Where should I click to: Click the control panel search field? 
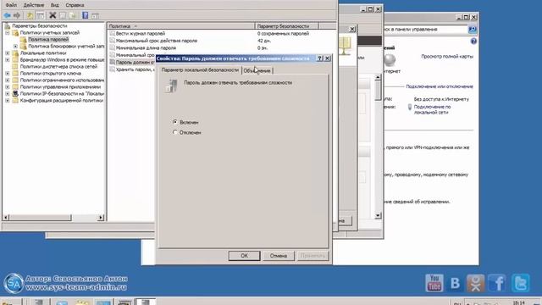pos(425,30)
